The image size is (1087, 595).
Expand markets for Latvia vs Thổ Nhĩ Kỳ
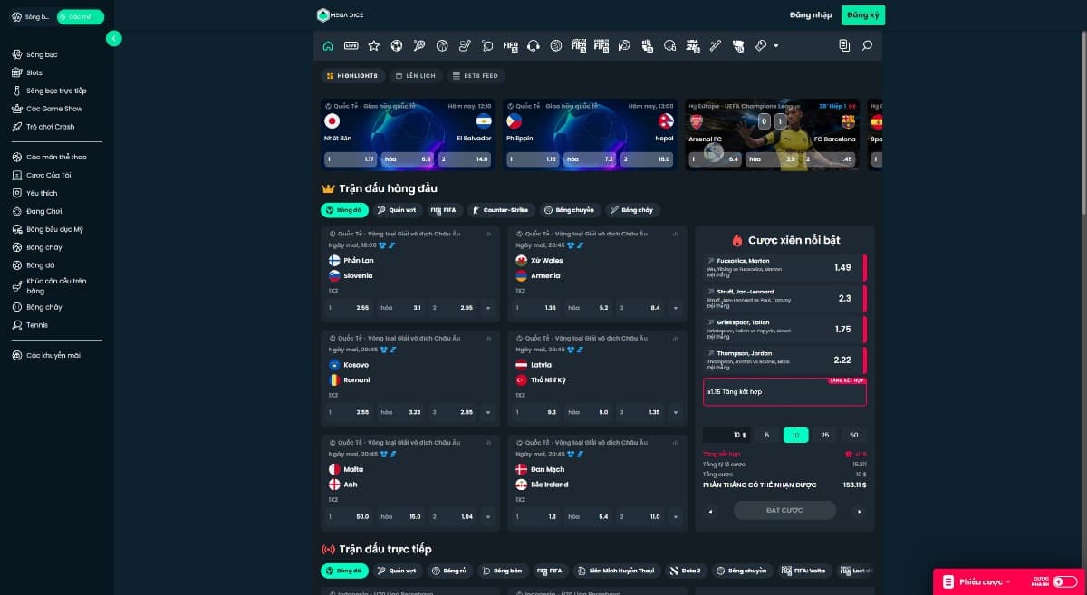point(676,412)
